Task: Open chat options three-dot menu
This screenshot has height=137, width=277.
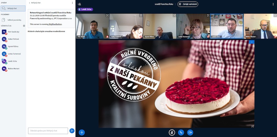Action: coord(72,3)
